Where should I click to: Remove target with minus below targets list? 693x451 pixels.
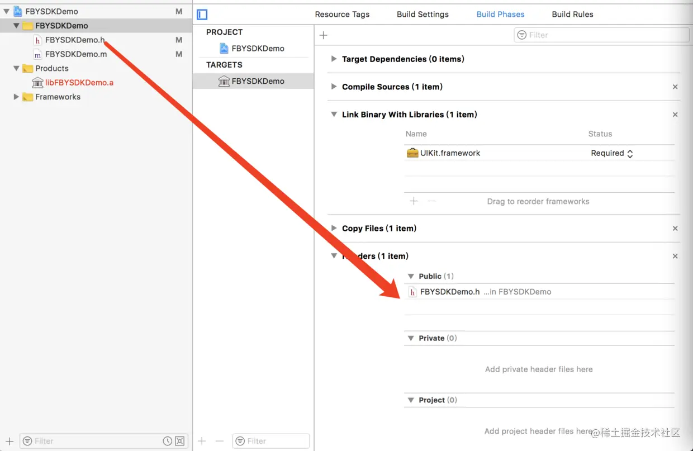click(x=219, y=441)
